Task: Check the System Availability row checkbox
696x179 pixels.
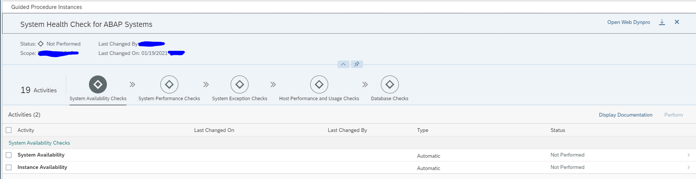Action: tap(9, 155)
